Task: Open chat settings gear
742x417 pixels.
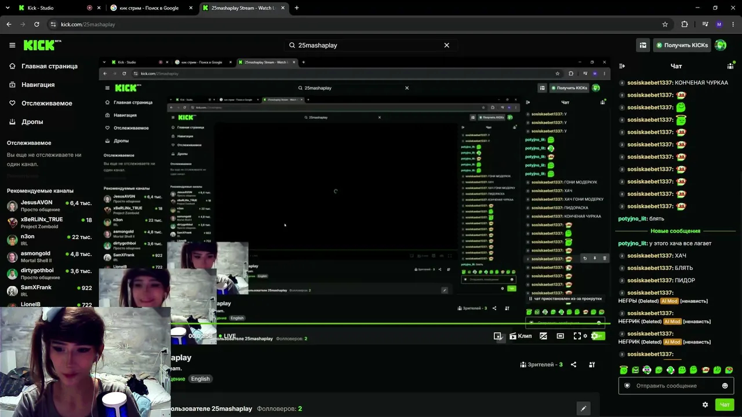Action: tap(705, 405)
